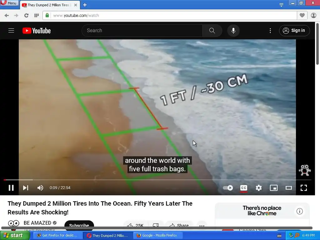Open YouTube settings three-dot menu
The height and width of the screenshot is (240, 320).
coord(270,31)
